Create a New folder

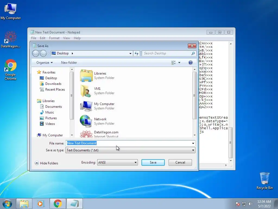(69, 63)
